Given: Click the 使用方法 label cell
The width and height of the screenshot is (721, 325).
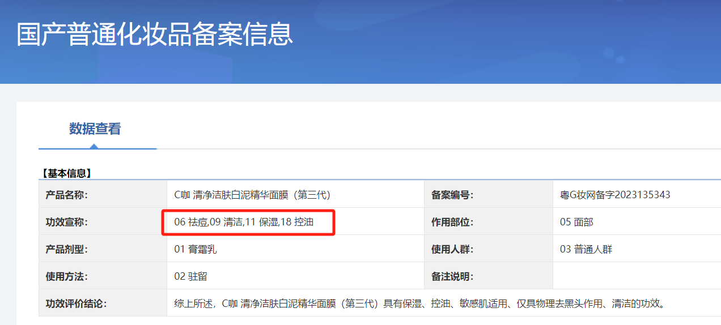Looking at the screenshot, I should coord(67,276).
